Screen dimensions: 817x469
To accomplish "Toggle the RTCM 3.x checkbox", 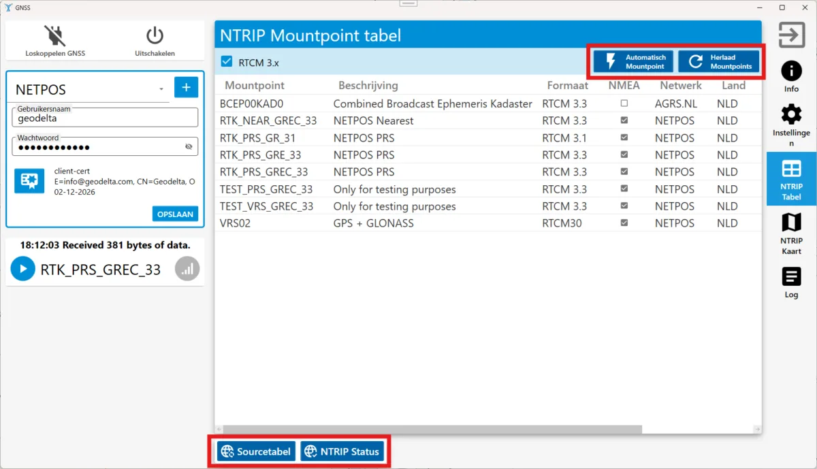I will tap(227, 62).
